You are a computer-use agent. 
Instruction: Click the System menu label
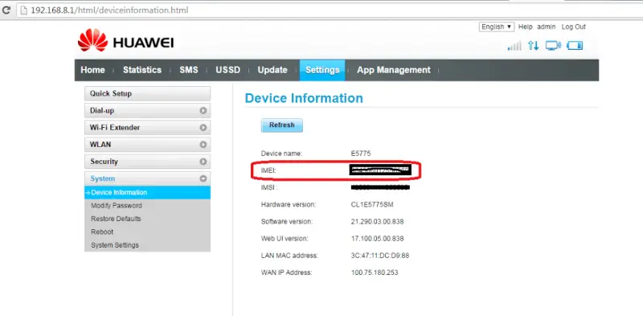point(103,179)
